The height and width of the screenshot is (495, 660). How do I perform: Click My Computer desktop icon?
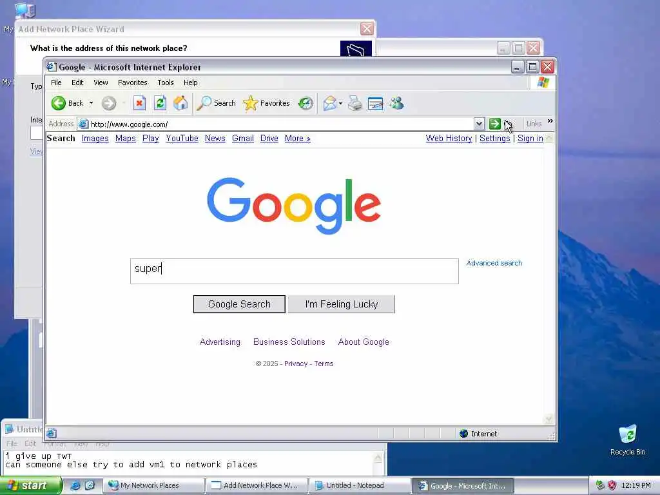coord(25,10)
